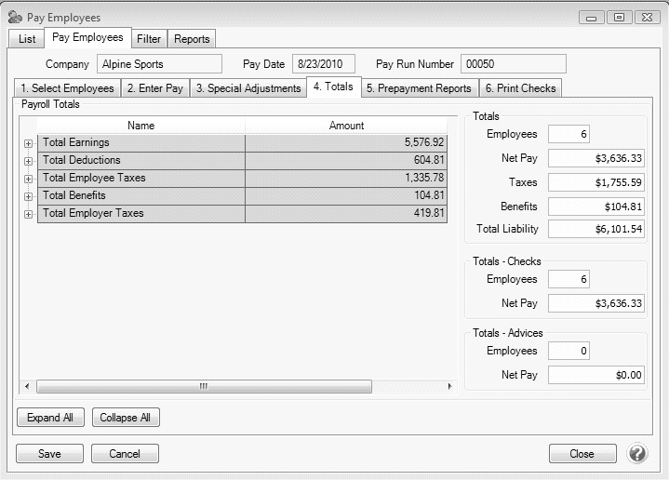Save the pay run
Image resolution: width=669 pixels, height=480 pixels.
click(49, 454)
